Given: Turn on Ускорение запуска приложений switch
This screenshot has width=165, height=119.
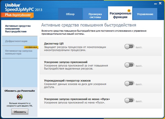Looking at the screenshot, I should pyautogui.click(x=129, y=65).
